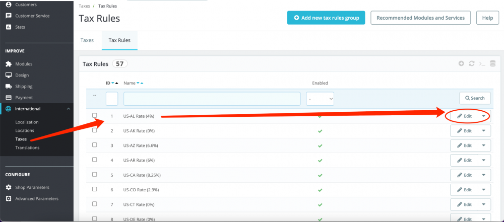Switch to the Taxes tab
The height and width of the screenshot is (222, 504).
click(87, 40)
